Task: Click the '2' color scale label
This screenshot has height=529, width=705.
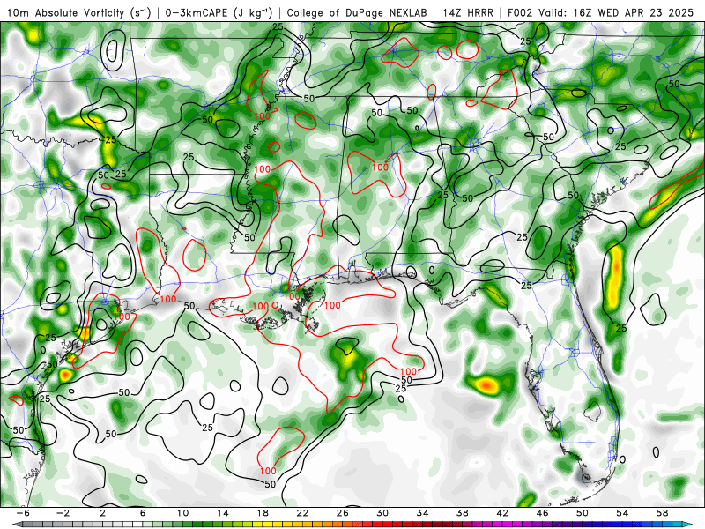Action: 103,513
